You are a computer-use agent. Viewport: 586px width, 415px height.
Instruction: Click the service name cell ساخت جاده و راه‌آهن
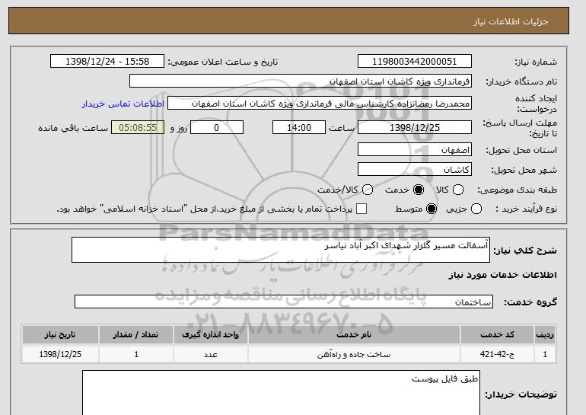[x=354, y=354]
